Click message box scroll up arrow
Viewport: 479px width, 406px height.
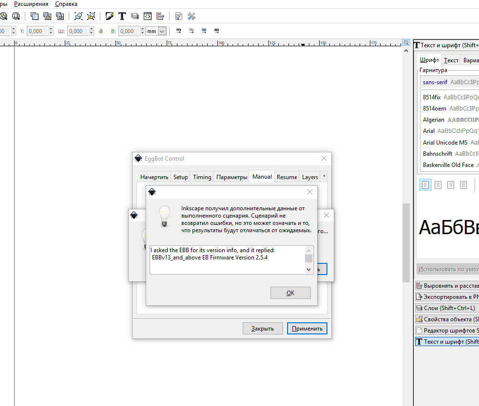click(x=308, y=251)
